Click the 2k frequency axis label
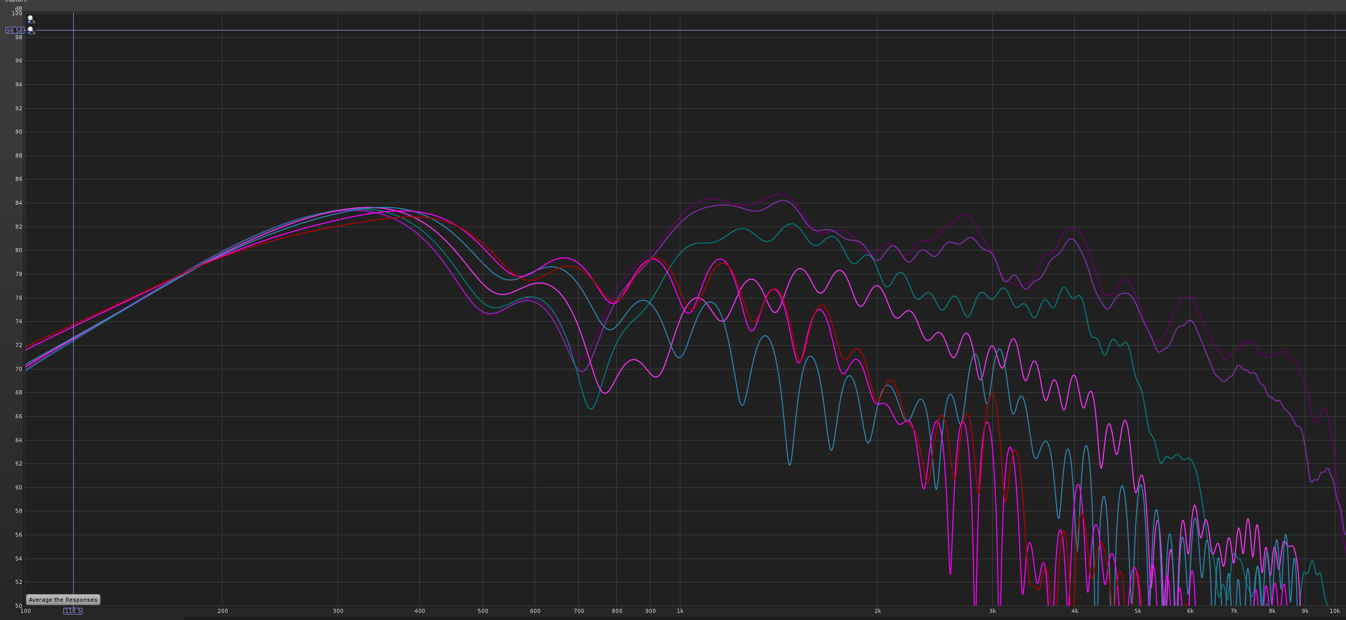 point(878,610)
